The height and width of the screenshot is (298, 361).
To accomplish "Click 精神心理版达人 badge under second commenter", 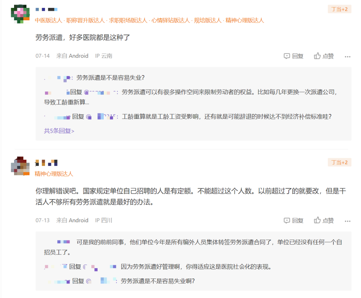I will coord(54,174).
